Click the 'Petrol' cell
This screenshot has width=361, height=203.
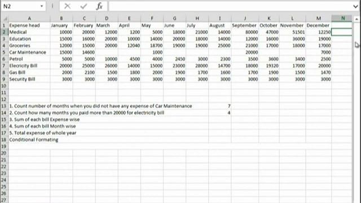pyautogui.click(x=29, y=59)
